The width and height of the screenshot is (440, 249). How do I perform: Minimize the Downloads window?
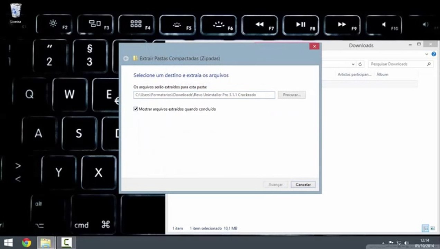[x=410, y=45]
